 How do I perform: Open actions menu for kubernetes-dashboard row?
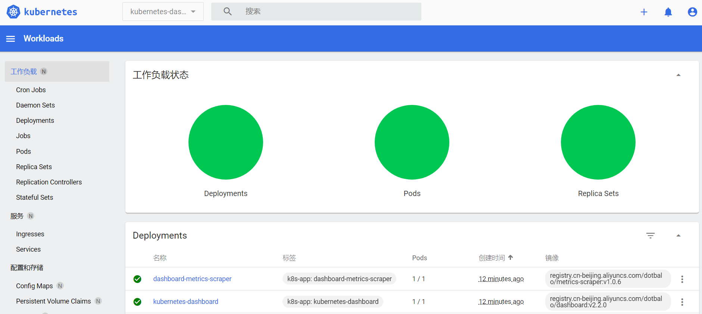pos(682,302)
